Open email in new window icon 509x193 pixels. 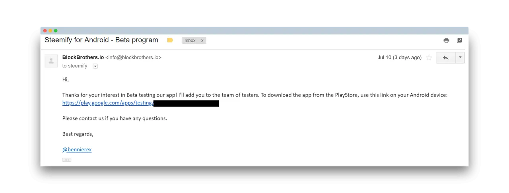459,40
